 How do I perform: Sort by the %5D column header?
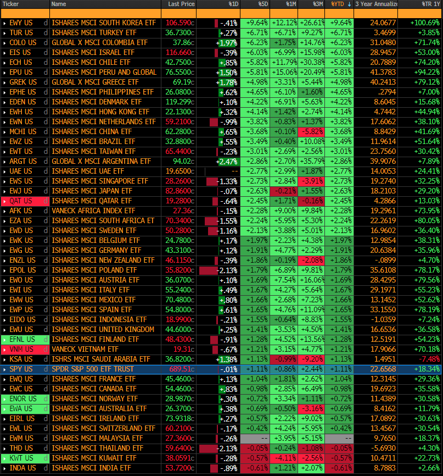[x=255, y=4]
